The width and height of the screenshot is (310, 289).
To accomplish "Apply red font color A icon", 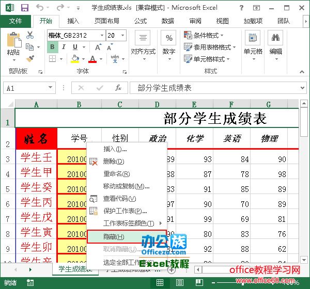I will 92,59.
